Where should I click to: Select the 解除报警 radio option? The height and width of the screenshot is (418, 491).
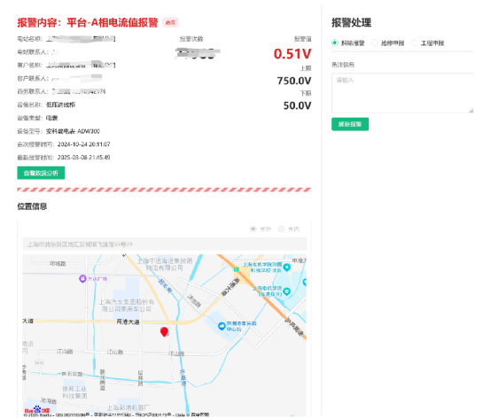[335, 43]
